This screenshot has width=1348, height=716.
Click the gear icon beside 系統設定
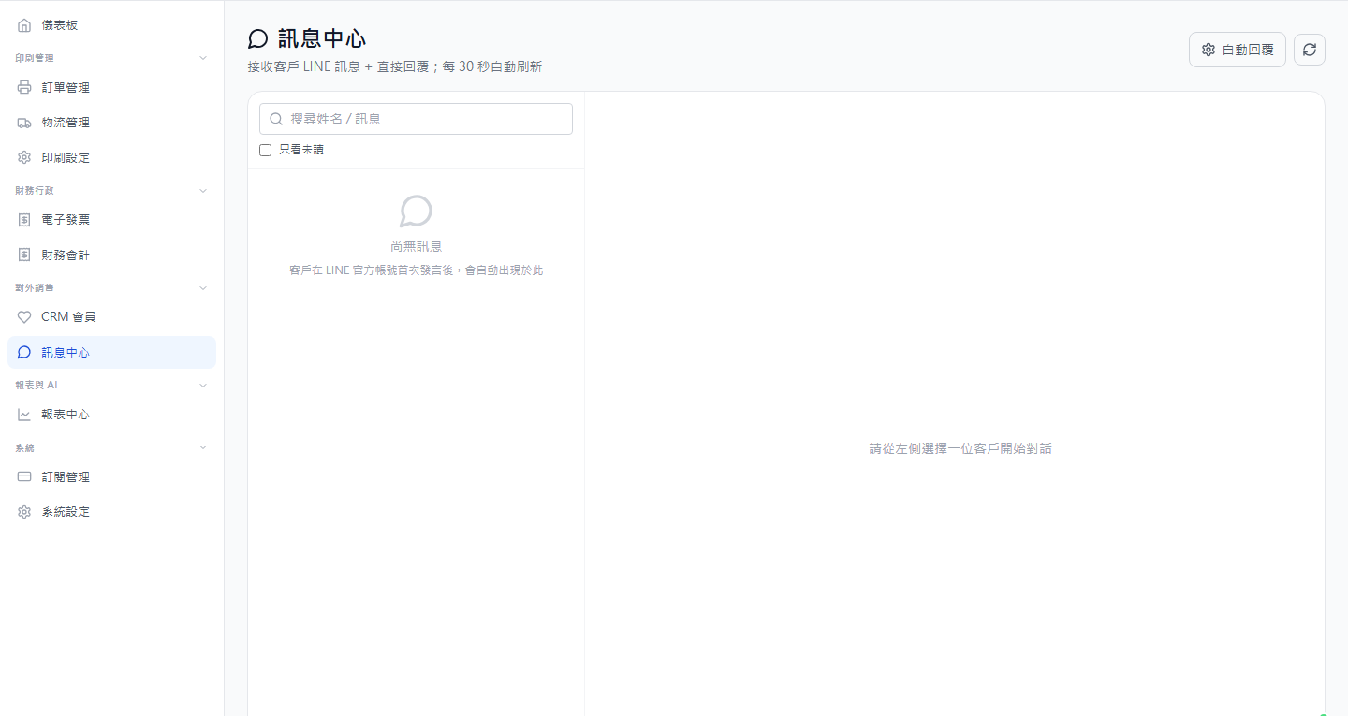coord(24,512)
